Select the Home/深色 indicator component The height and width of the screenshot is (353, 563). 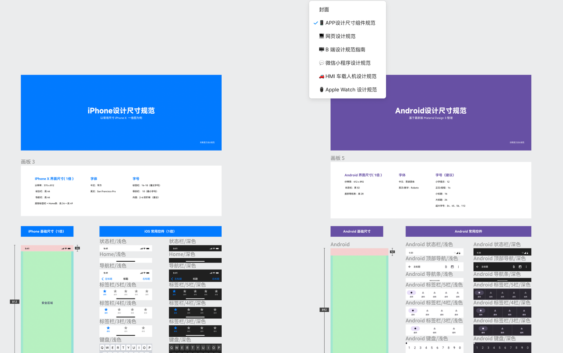point(195,260)
